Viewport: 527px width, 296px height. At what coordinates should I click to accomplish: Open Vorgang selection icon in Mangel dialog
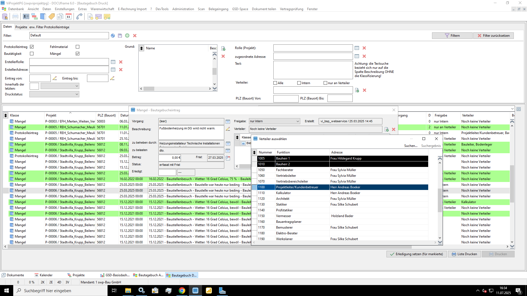(x=228, y=121)
